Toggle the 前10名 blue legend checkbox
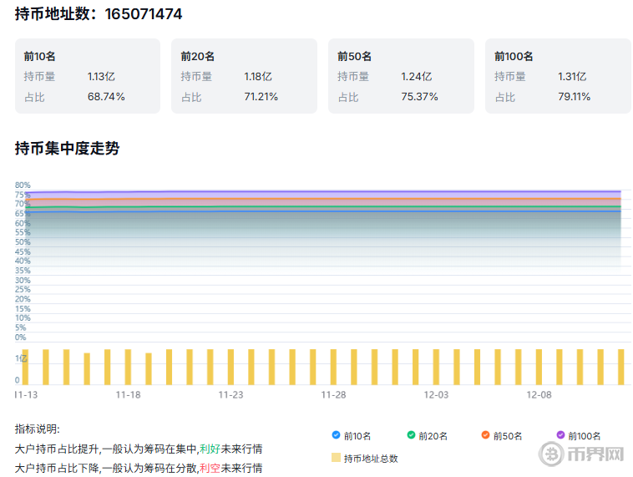 click(336, 434)
